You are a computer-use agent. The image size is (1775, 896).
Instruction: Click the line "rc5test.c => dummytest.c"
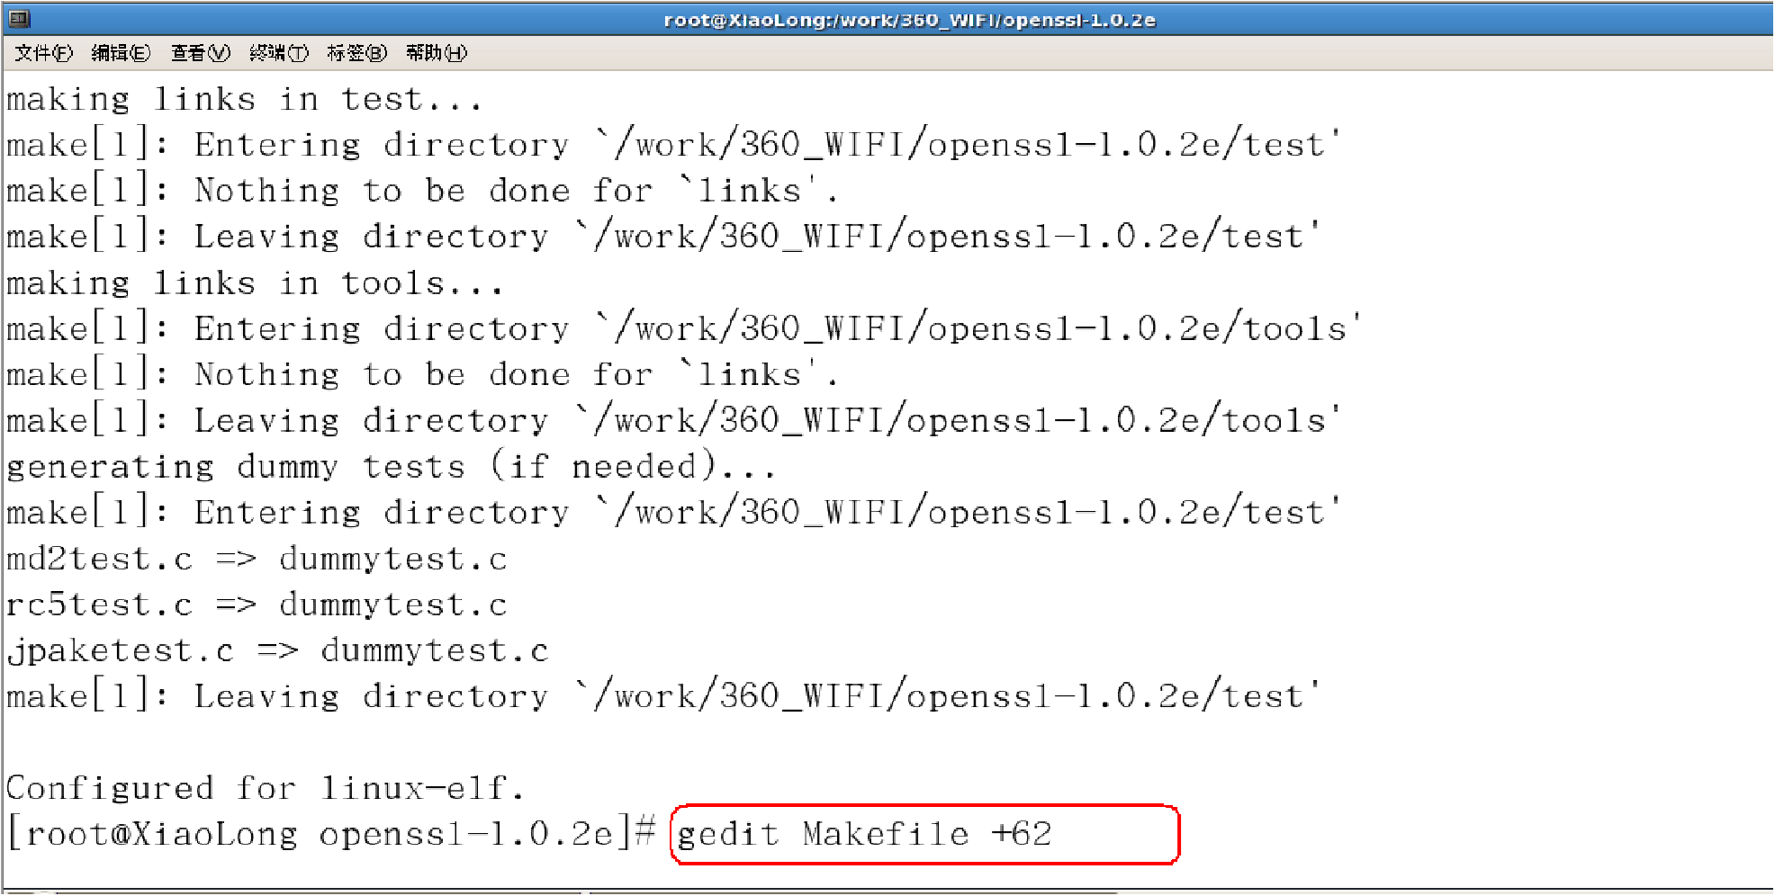[x=257, y=605]
